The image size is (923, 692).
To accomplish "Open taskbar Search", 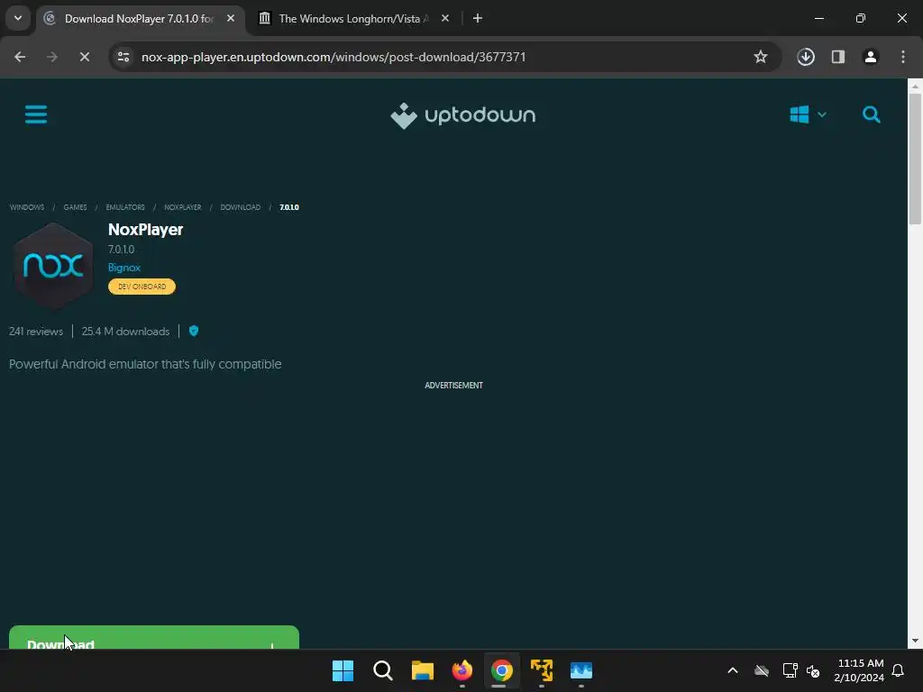I will point(382,670).
